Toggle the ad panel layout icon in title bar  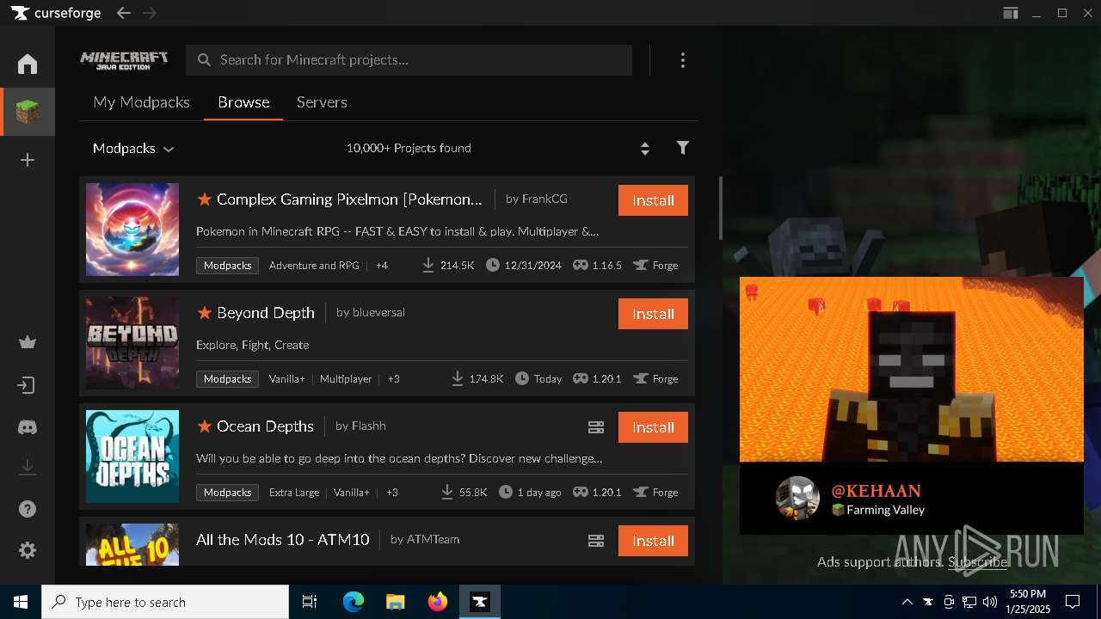[x=1011, y=13]
